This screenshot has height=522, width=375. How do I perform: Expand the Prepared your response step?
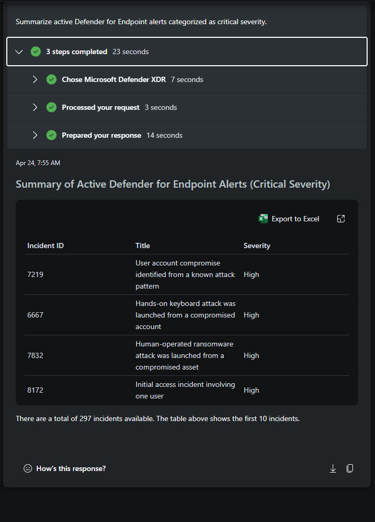[x=35, y=135]
